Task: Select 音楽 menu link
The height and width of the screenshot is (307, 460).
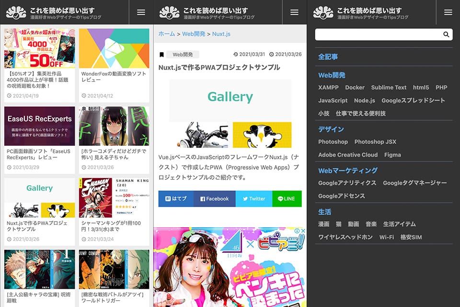Action: pos(371,224)
